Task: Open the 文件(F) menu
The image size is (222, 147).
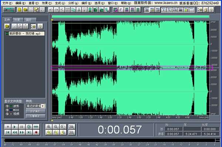Action: coord(7,3)
